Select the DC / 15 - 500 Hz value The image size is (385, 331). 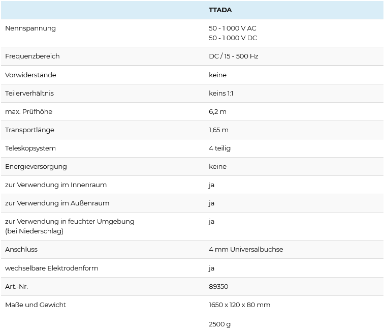click(233, 56)
